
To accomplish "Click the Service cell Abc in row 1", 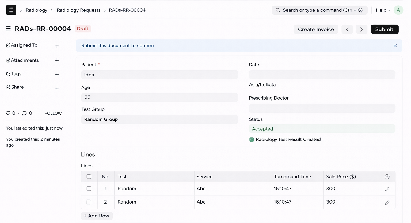I will 233,189.
